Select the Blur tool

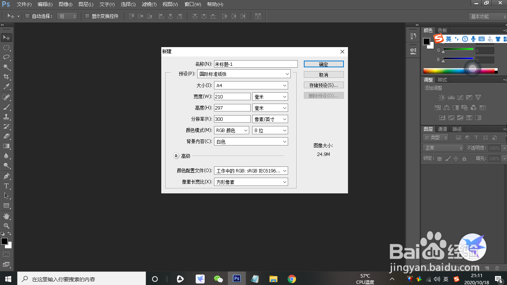point(6,156)
